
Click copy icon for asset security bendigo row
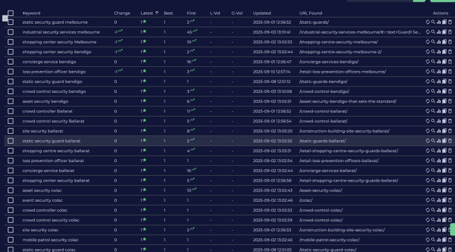tap(444, 101)
